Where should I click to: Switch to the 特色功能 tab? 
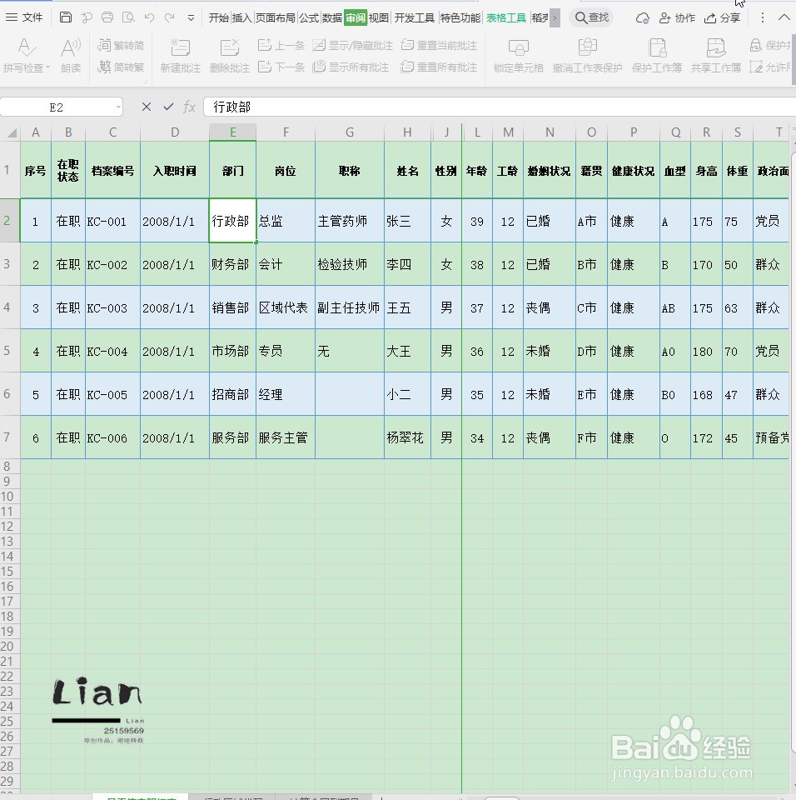[460, 17]
